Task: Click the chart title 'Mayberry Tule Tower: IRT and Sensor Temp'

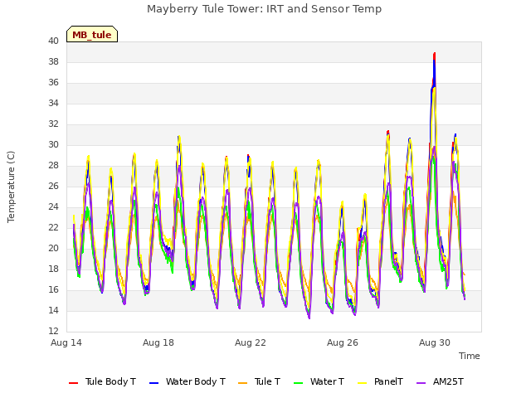Action: point(264,9)
